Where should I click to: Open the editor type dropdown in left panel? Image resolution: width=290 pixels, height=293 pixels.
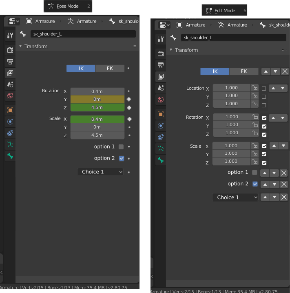[x=14, y=21]
